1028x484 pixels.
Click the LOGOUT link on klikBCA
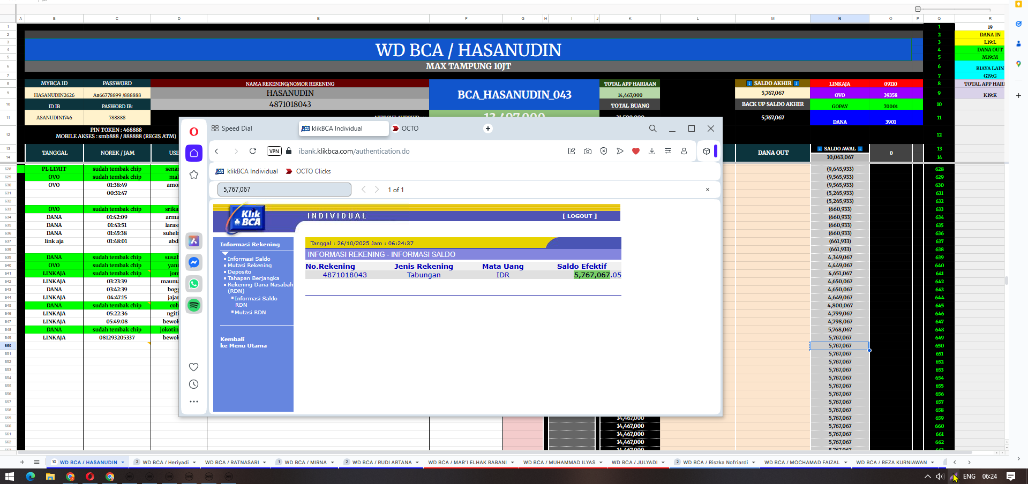tap(580, 216)
